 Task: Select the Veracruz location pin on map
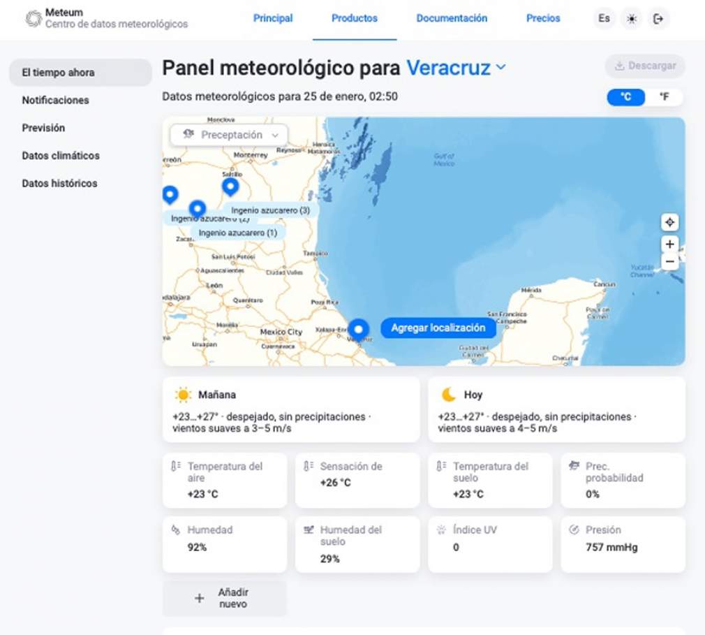[x=358, y=329]
